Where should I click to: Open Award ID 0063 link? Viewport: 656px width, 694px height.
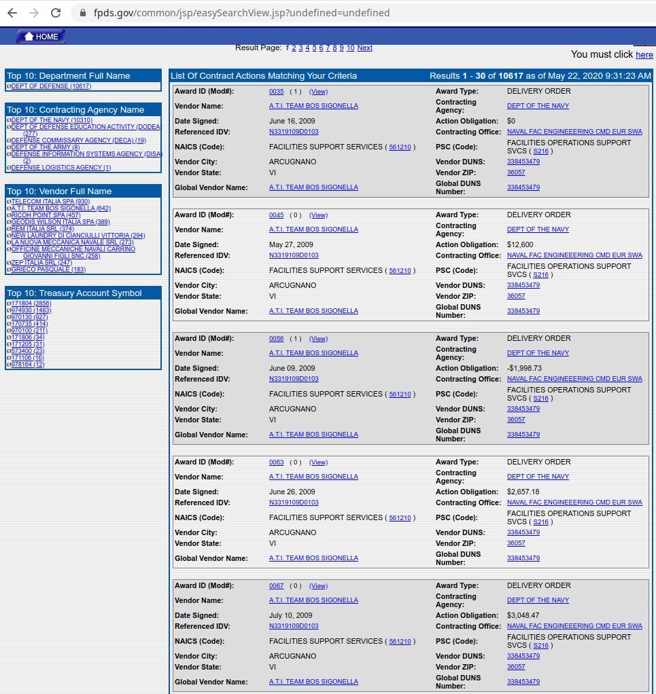[277, 462]
